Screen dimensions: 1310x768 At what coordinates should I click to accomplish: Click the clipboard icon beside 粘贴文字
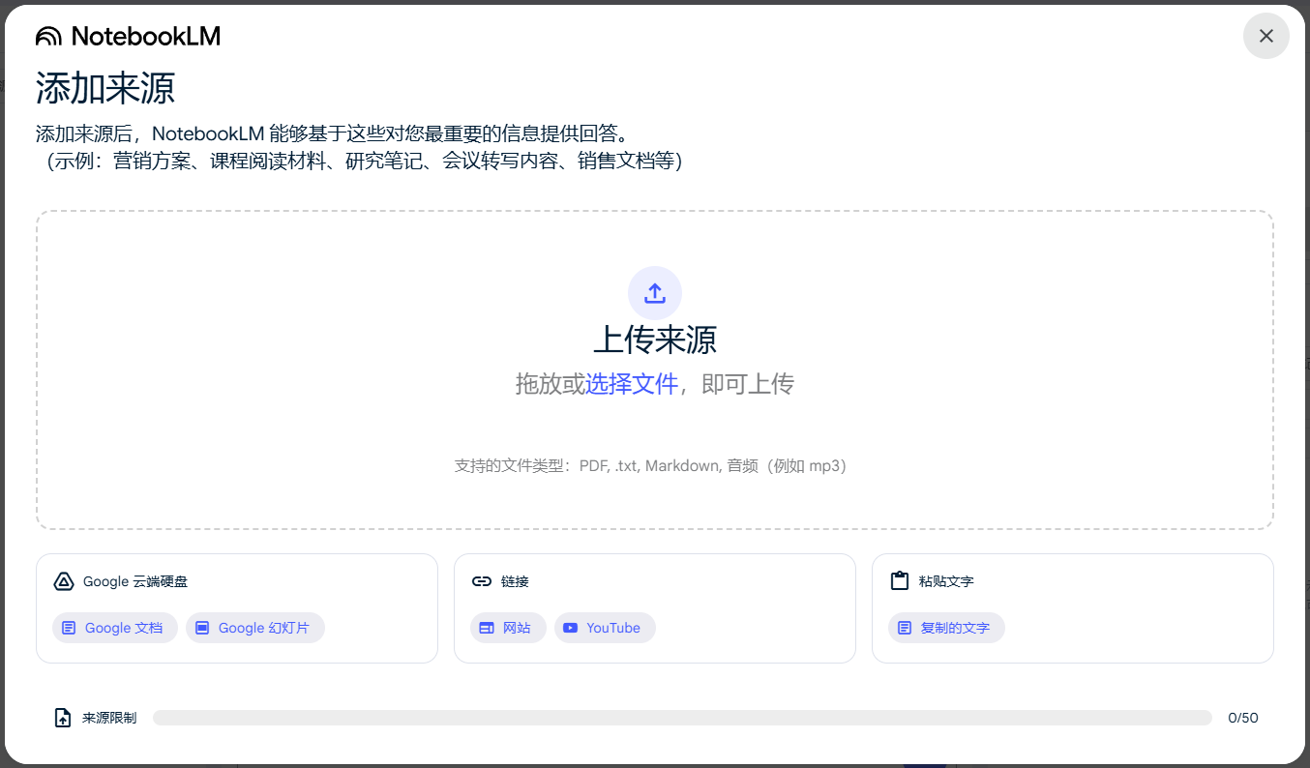tap(900, 581)
